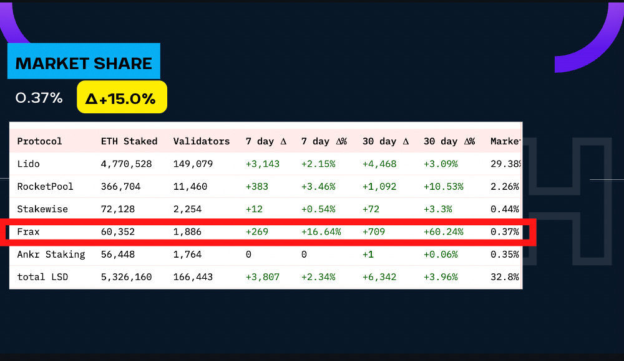This screenshot has width=624, height=361.
Task: Click Frax's market share 0.37% in table
Action: pyautogui.click(x=505, y=232)
